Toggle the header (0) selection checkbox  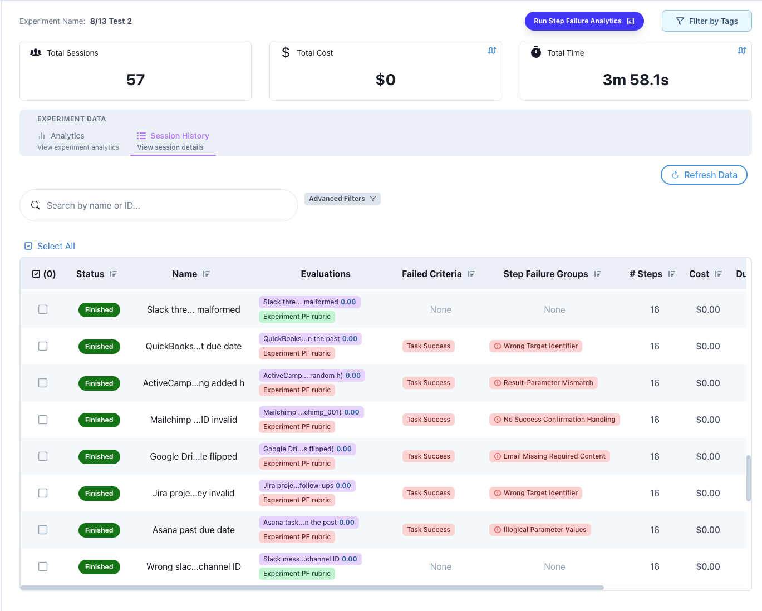point(36,274)
